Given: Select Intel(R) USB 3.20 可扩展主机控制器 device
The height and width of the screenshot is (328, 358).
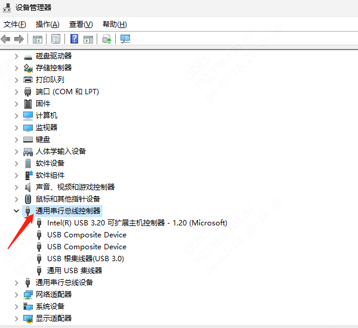Looking at the screenshot, I should click(x=137, y=223).
